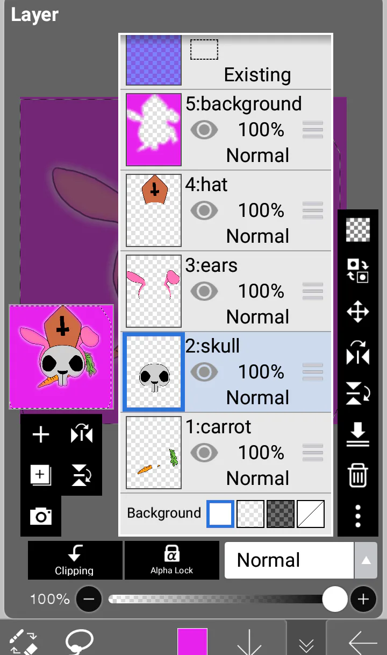
Task: Select the lasso tool icon
Action: 80,642
